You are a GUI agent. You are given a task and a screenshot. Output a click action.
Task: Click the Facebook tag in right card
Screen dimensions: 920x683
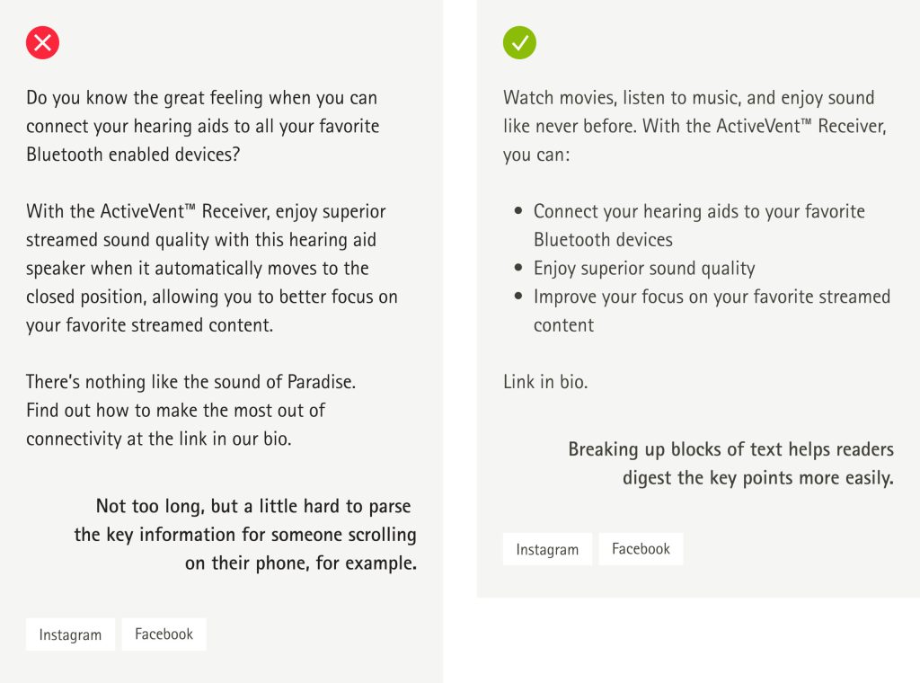point(641,549)
